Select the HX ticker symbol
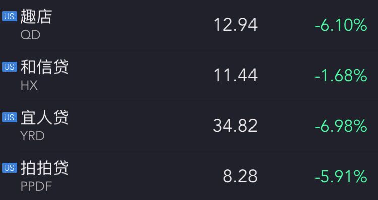The image size is (378, 200). pos(29,85)
